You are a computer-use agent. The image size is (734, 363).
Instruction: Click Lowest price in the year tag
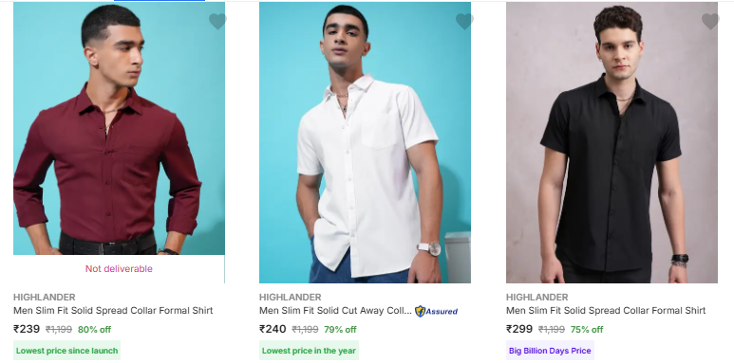(x=309, y=351)
